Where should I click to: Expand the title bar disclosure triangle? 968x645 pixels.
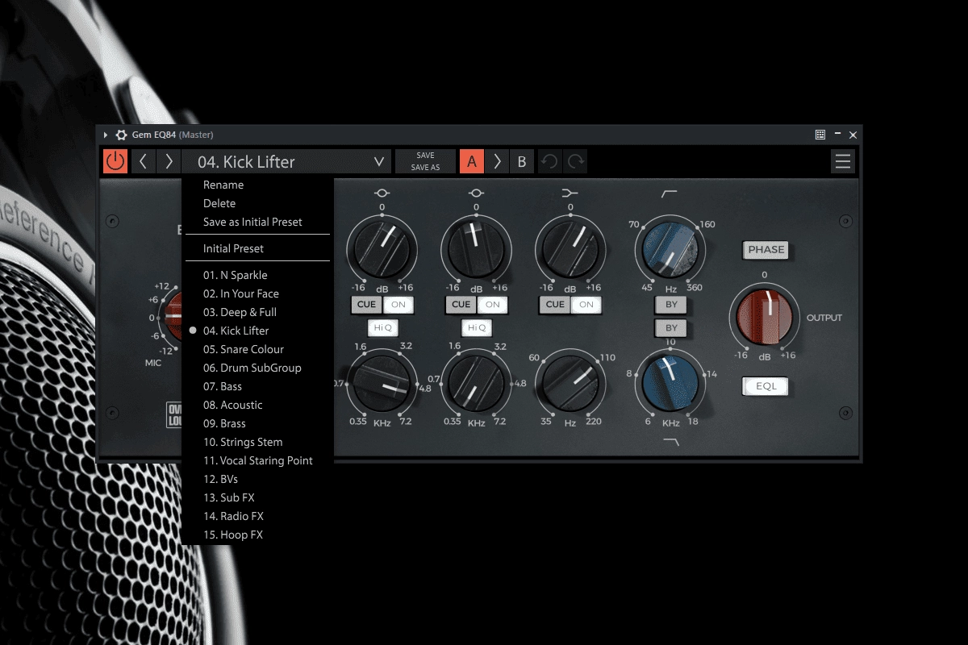pyautogui.click(x=106, y=135)
